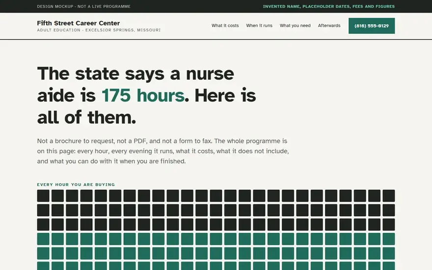This screenshot has width=432, height=270.
Task: Click the "EVERY HOUR YOU ARE BUYING" label
Action: tap(76, 185)
